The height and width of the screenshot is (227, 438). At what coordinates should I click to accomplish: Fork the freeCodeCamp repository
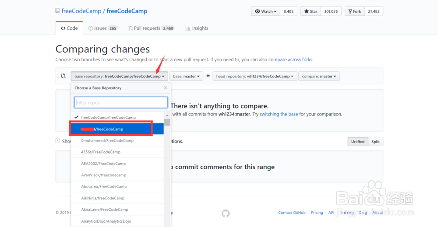pos(354,11)
